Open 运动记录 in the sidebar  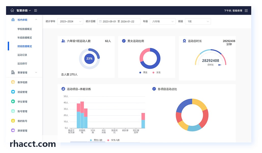pyautogui.click(x=22, y=55)
